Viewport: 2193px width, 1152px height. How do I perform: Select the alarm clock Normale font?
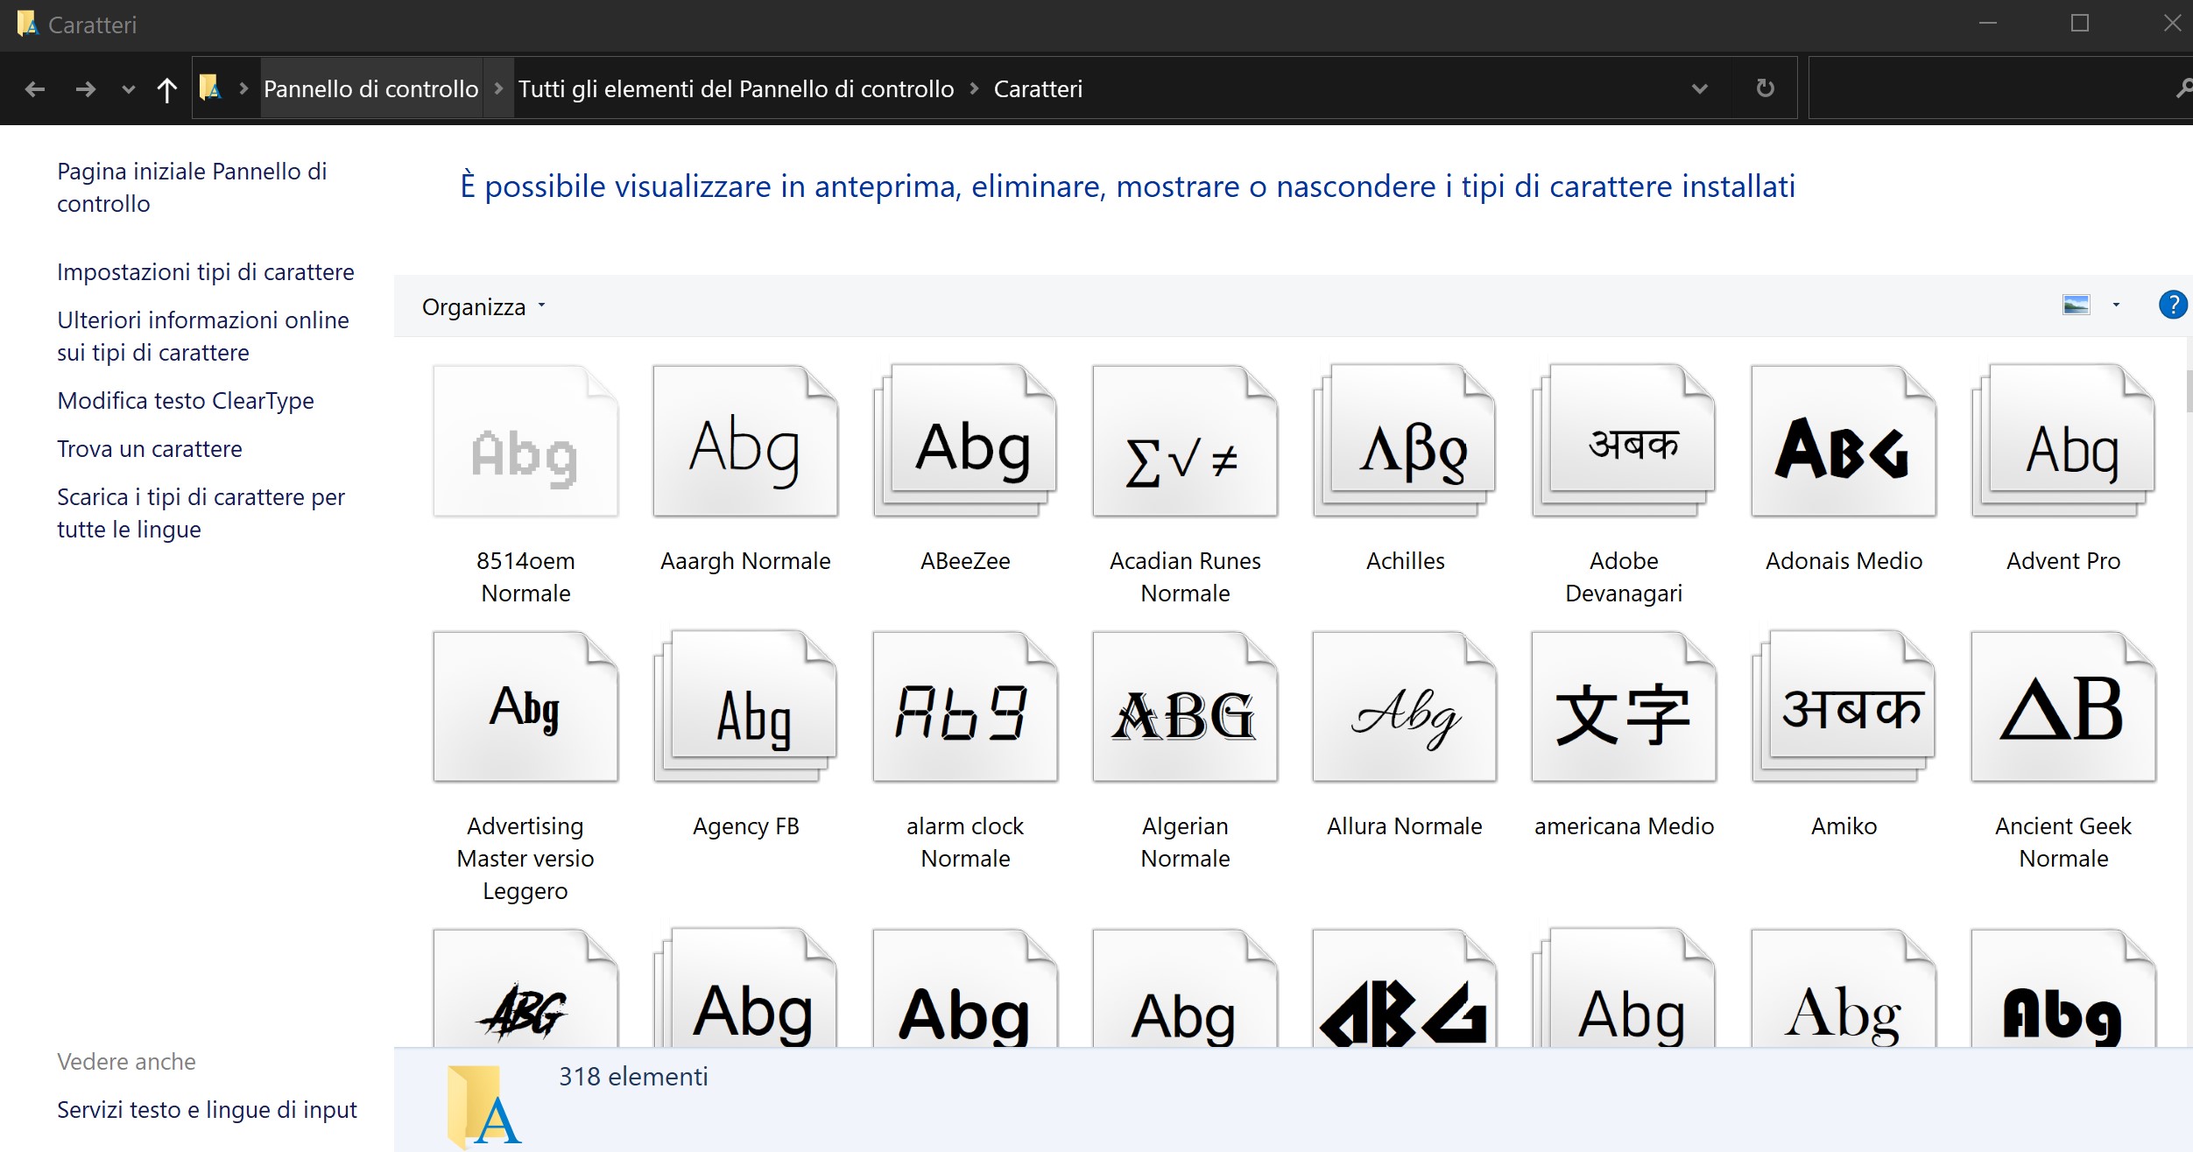coord(965,707)
